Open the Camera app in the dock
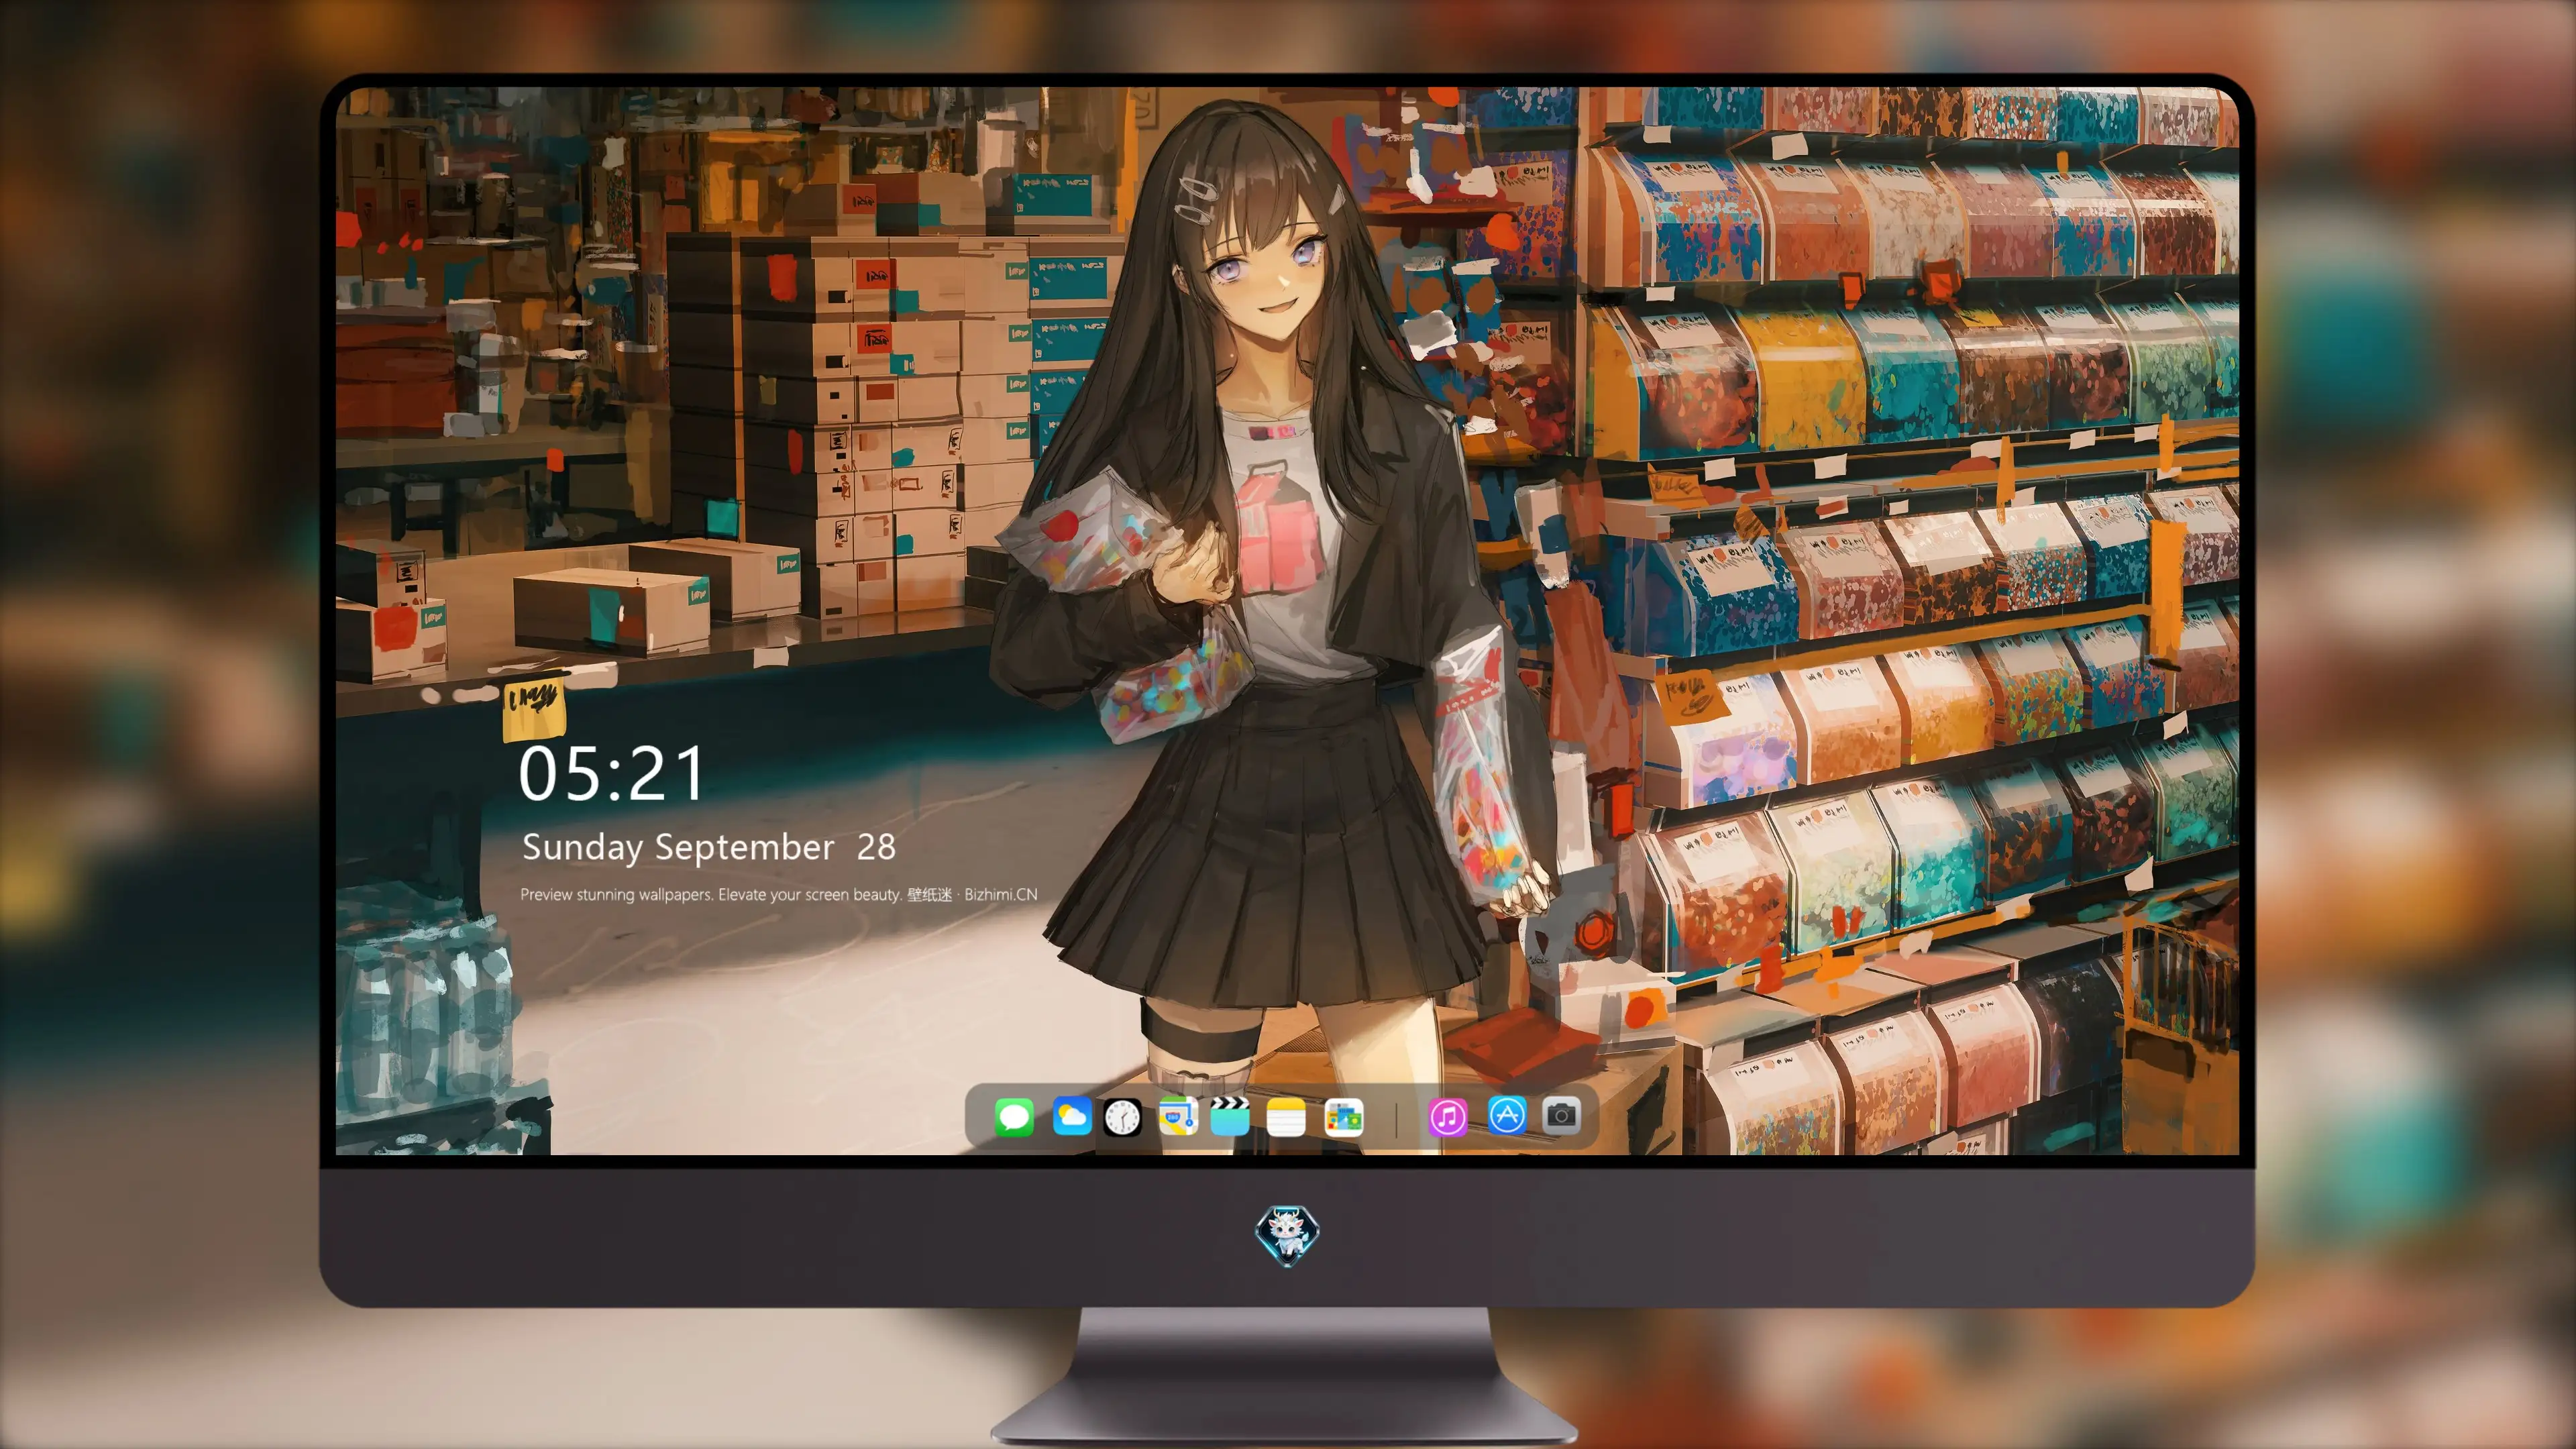The image size is (2576, 1449). pyautogui.click(x=1561, y=1115)
